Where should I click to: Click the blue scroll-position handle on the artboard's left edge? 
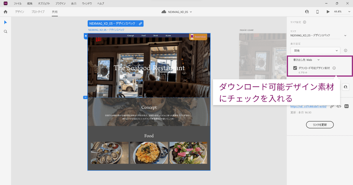tap(86, 98)
